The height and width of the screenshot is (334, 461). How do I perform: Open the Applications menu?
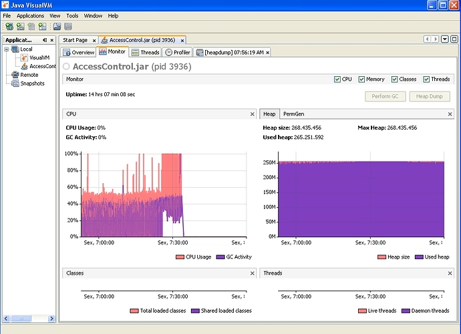click(x=30, y=16)
